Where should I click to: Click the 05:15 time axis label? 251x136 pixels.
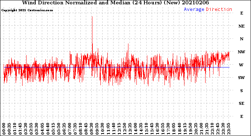coord(53,129)
